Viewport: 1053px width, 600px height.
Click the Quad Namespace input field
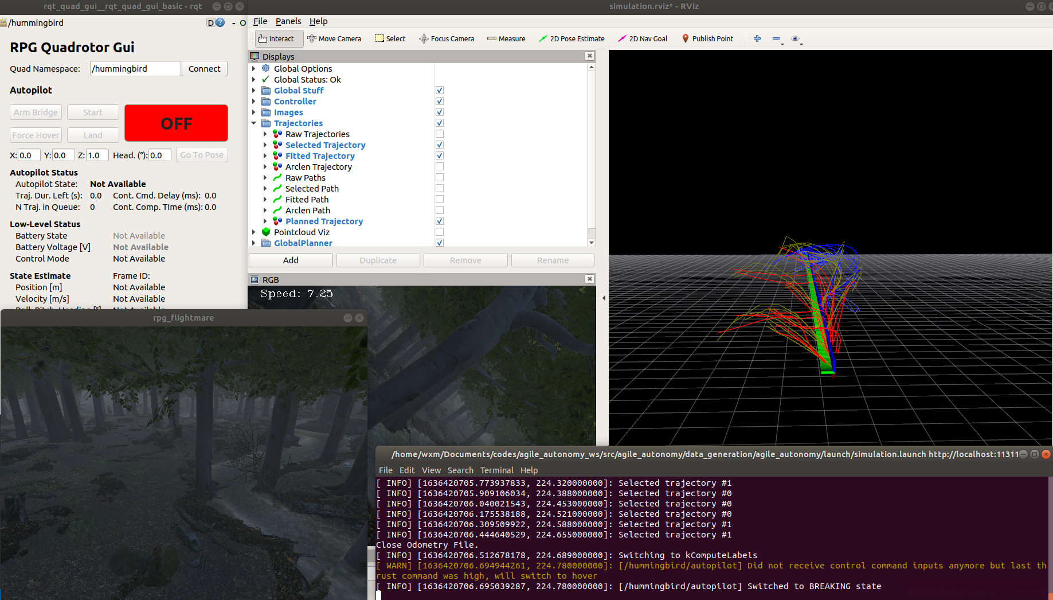135,69
